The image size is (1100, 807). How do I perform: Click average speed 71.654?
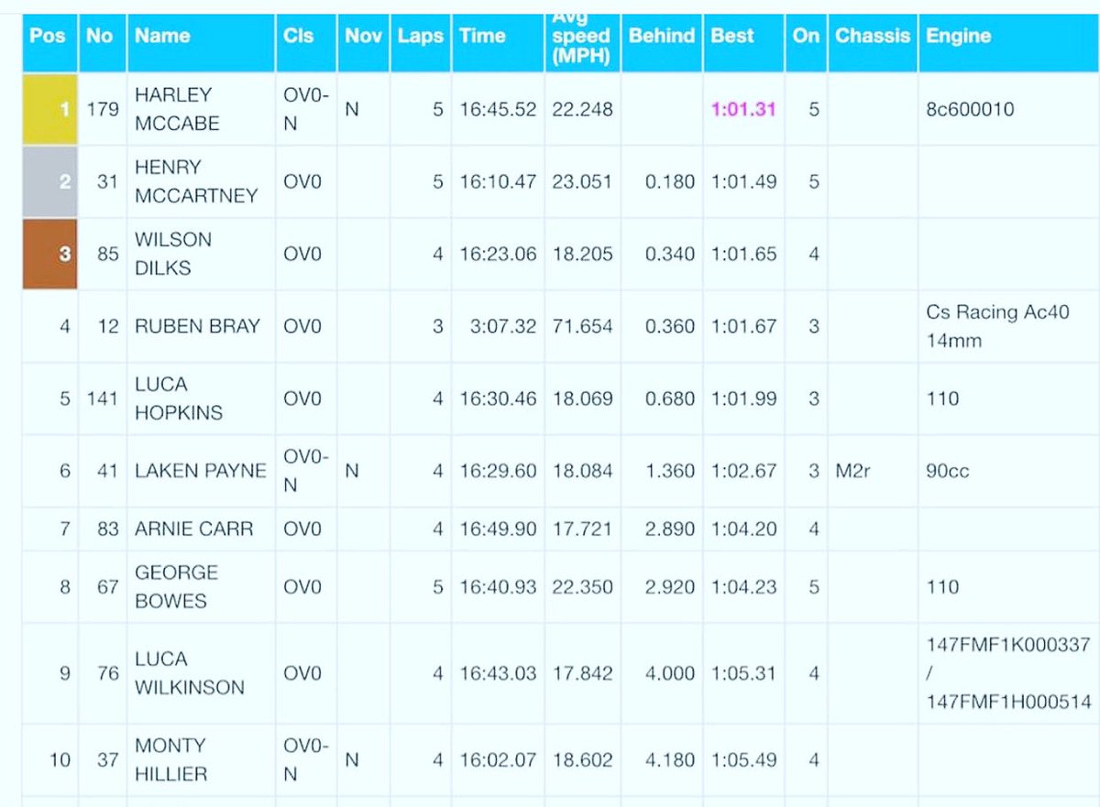pyautogui.click(x=582, y=326)
